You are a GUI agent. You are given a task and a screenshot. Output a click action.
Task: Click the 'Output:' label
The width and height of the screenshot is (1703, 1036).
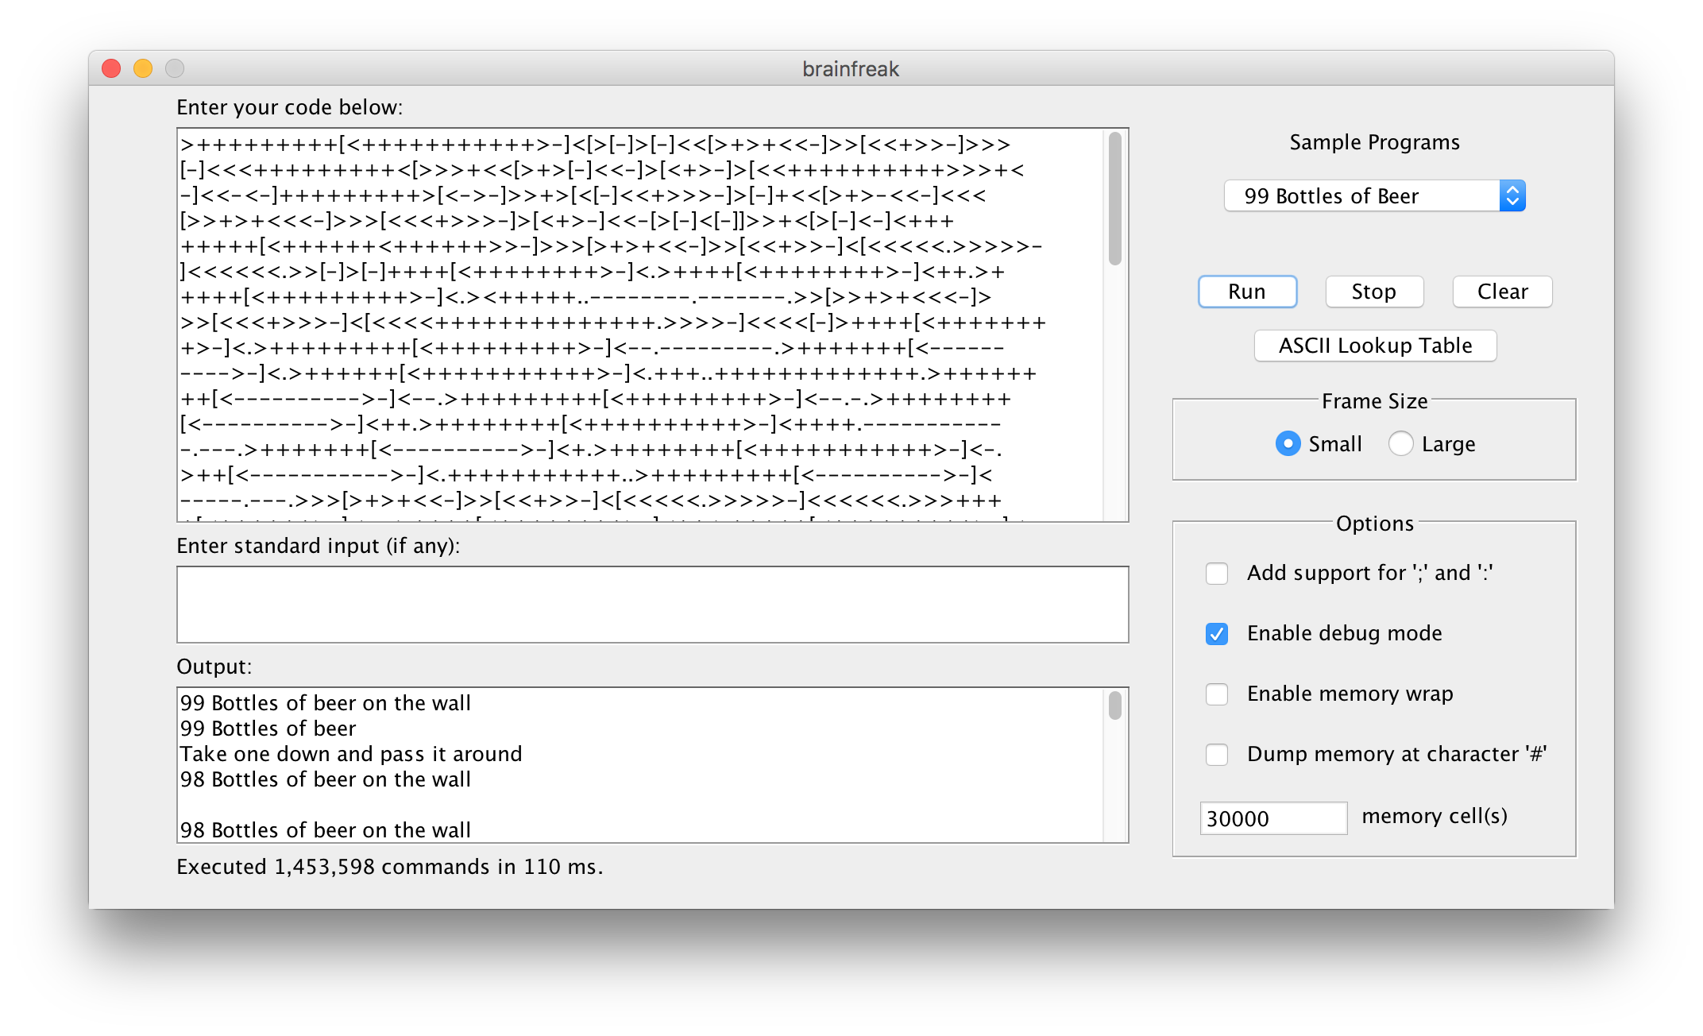(x=214, y=667)
